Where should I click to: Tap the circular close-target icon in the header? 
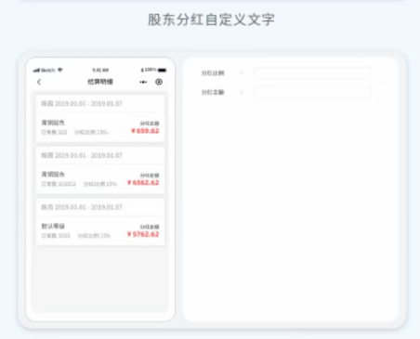[159, 82]
